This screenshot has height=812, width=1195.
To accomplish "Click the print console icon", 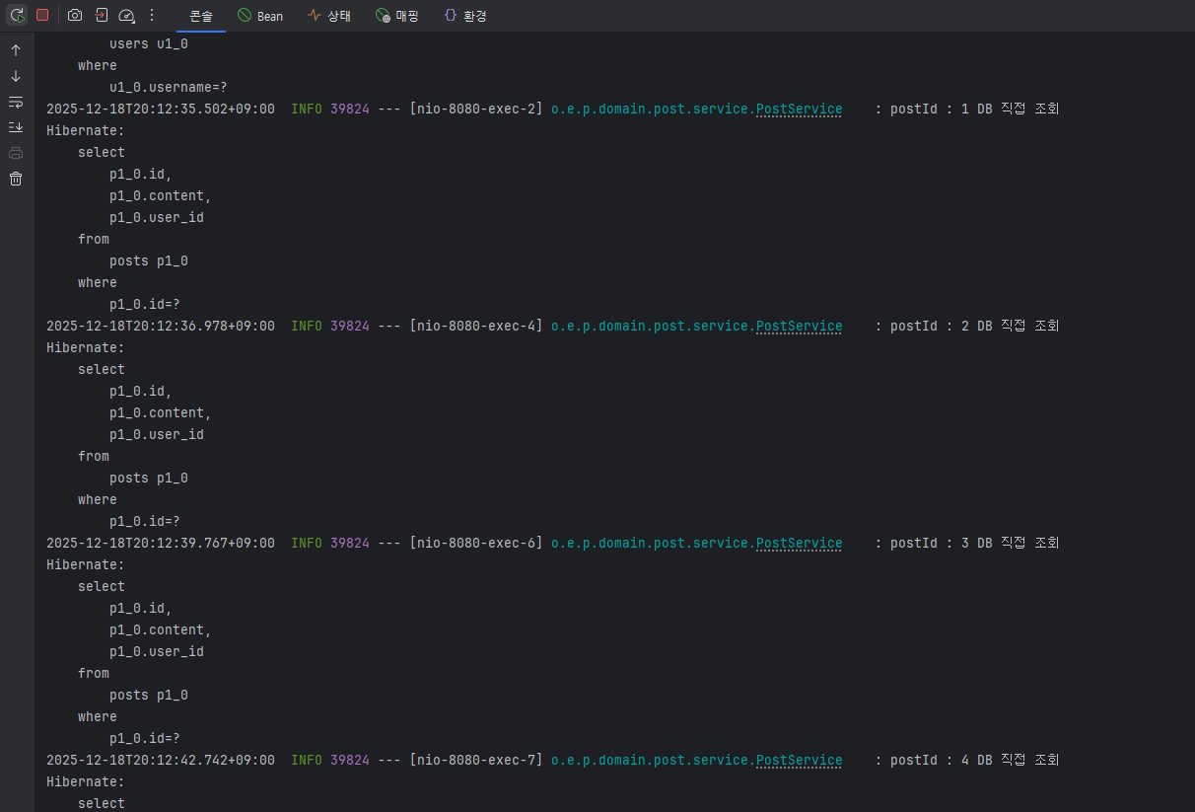I will coord(16,153).
